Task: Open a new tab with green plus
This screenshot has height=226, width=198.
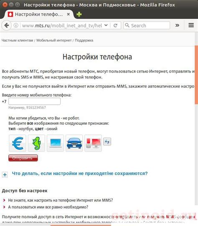Action: (79, 14)
